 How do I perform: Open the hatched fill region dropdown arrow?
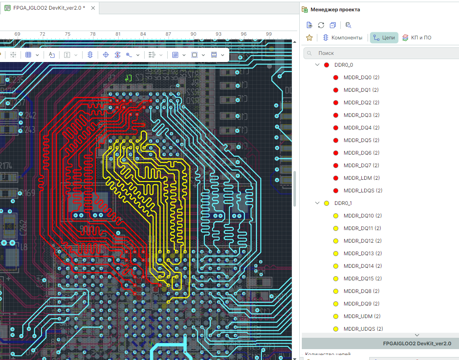point(184,55)
